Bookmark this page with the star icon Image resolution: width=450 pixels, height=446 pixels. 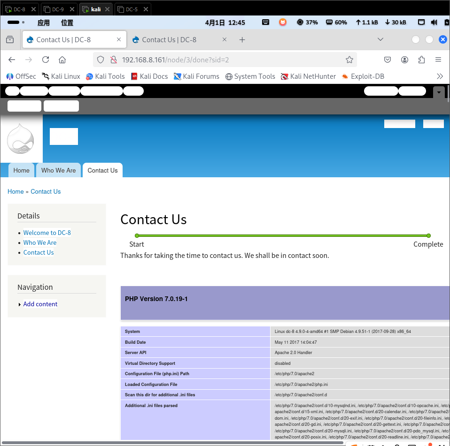[x=349, y=60]
